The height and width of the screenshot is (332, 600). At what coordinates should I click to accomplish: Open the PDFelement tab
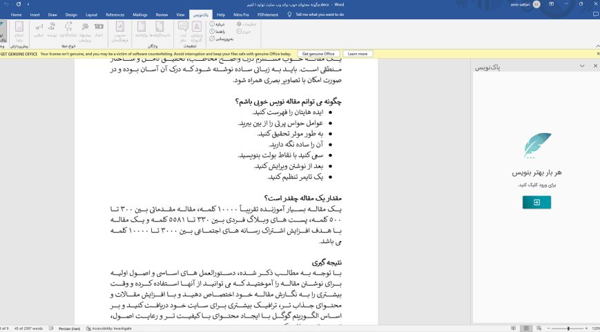(x=267, y=14)
